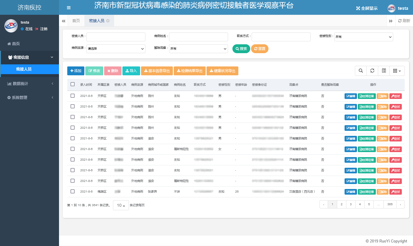Viewport: 413px width, 246px height.
Task: Click the table refresh icon
Action: tap(372, 71)
